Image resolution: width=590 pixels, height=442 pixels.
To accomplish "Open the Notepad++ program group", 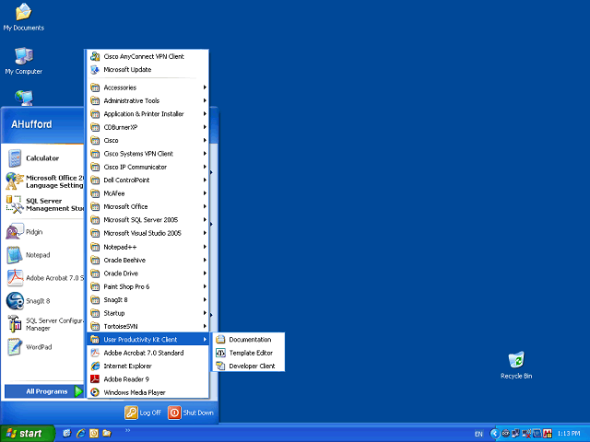I will click(147, 247).
